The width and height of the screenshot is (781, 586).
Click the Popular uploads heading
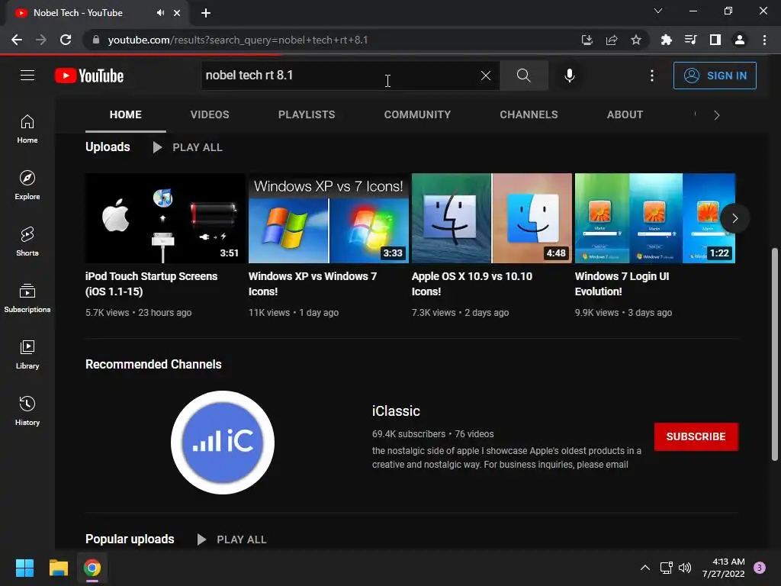coord(130,539)
